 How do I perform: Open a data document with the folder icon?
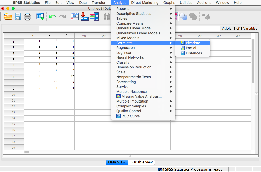point(8,16)
